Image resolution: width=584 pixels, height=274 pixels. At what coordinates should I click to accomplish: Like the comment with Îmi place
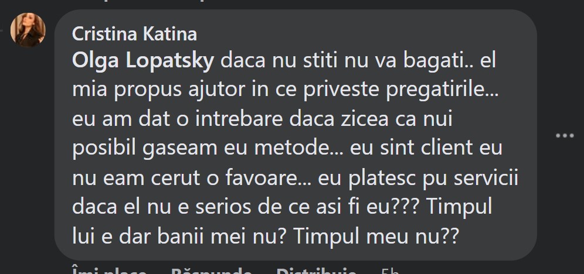coord(108,270)
